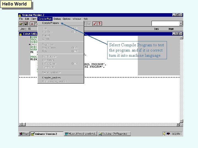
Task: Click the Edit child window icon
Action: click(x=21, y=34)
